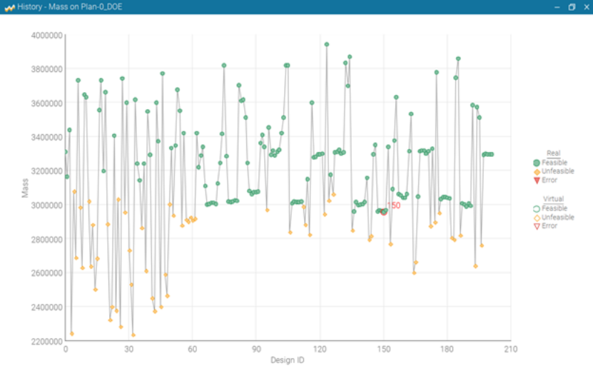Click the window title History - Mass on Plan-0_DOE
Viewport: 593px width, 376px height.
pos(70,7)
